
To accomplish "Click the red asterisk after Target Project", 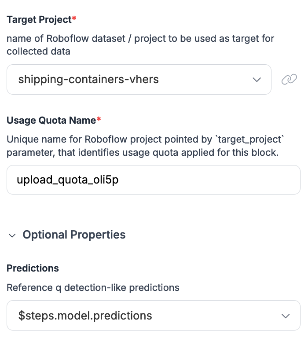I will coord(74,19).
